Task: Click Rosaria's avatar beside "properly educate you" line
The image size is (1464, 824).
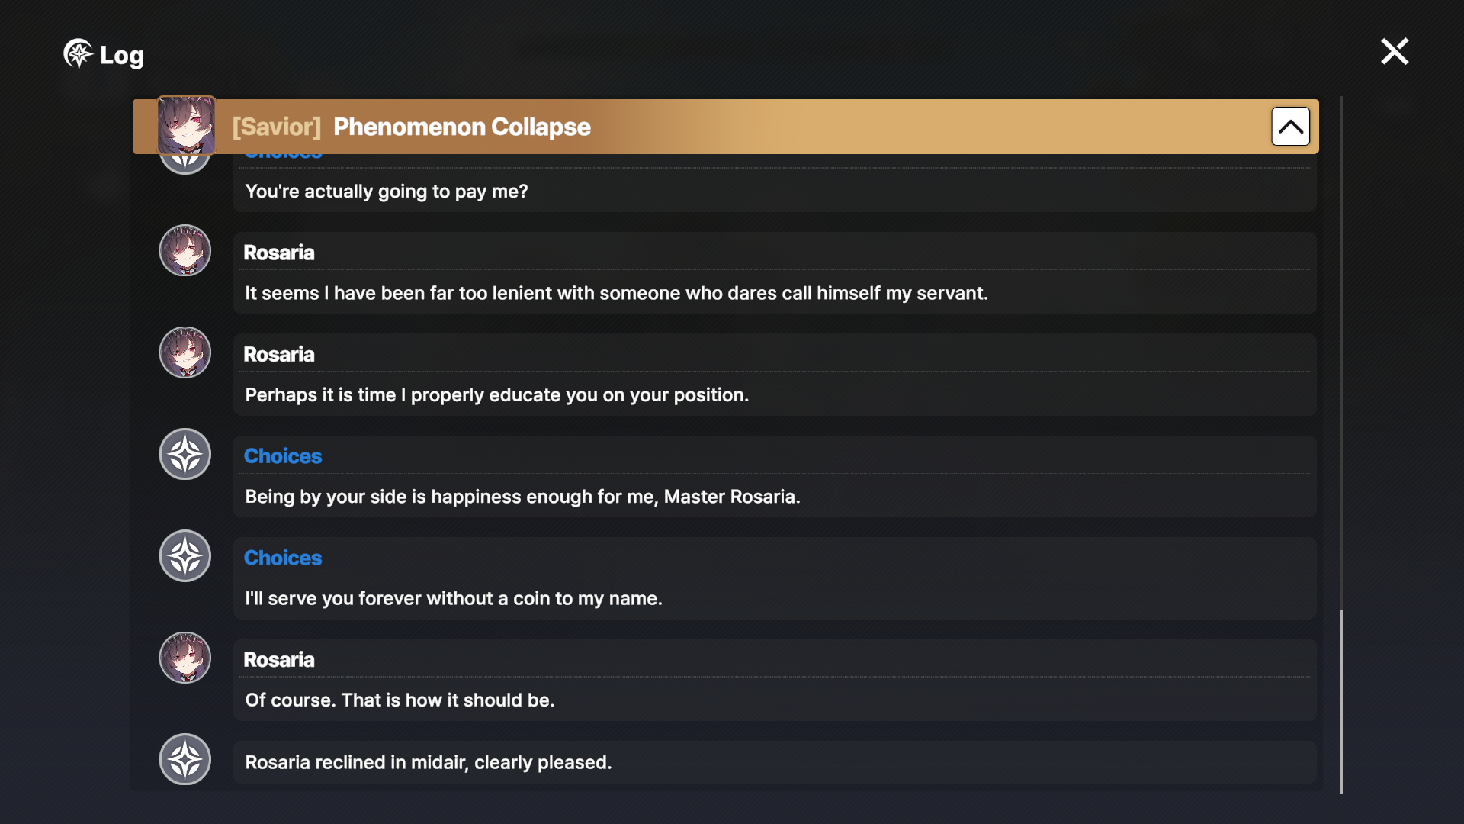Action: pyautogui.click(x=185, y=352)
